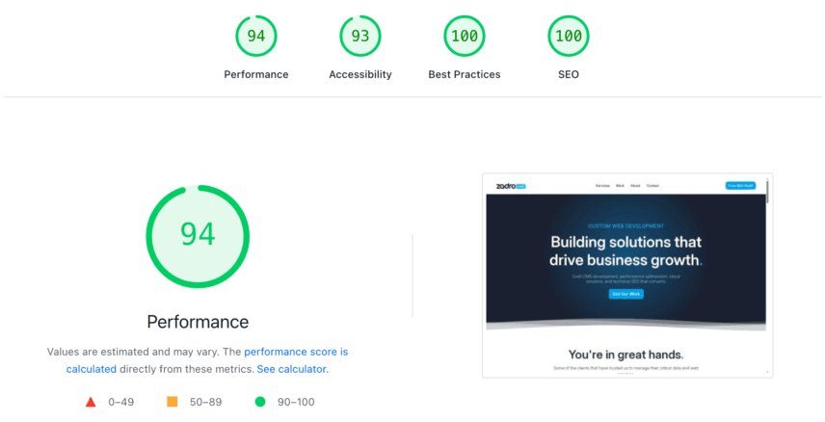Jump to the Best Practices category label
The image size is (825, 422).
tap(464, 74)
